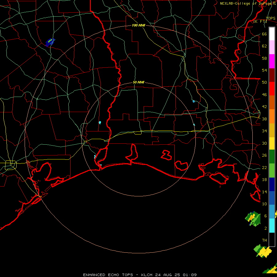This screenshot has height=277, width=277.
Task: Click the "01:09" time text
Action: click(x=190, y=275)
